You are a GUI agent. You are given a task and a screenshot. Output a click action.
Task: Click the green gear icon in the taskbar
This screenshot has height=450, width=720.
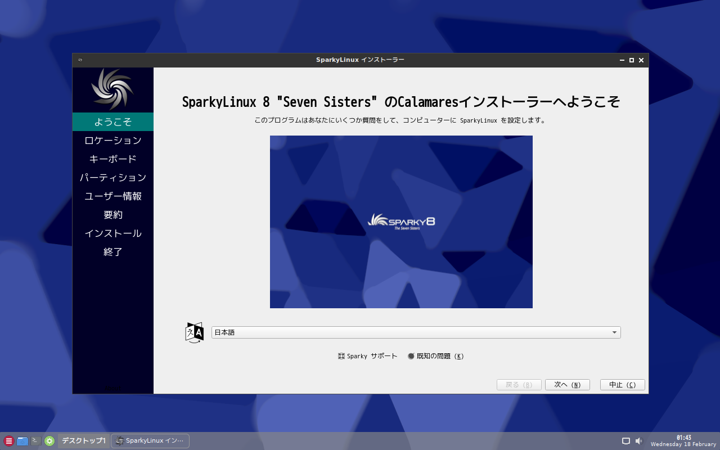(49, 441)
